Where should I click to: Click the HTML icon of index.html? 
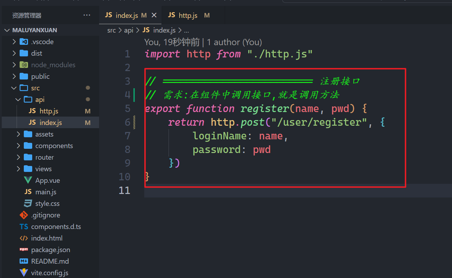click(x=24, y=238)
